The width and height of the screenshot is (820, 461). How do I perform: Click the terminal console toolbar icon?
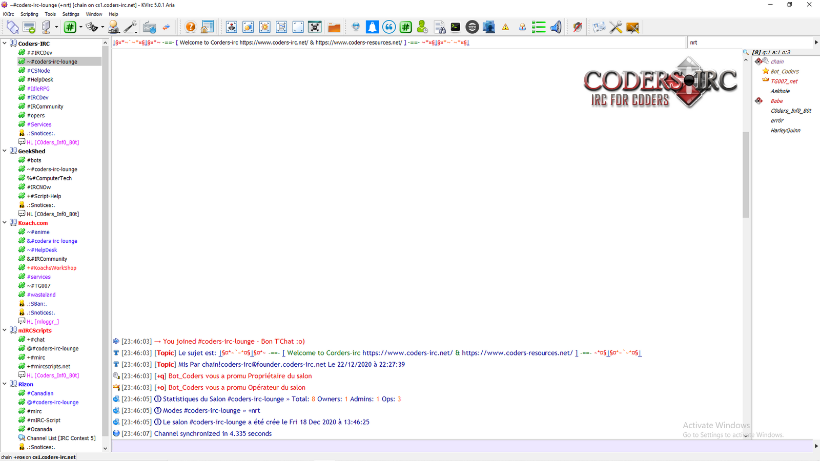[455, 27]
